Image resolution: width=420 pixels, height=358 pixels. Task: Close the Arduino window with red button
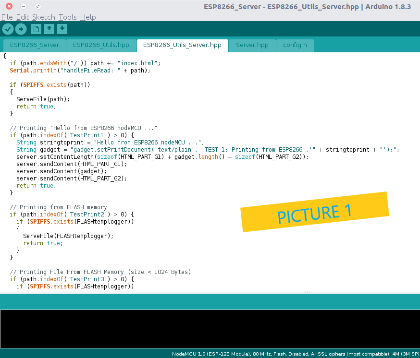[9, 6]
